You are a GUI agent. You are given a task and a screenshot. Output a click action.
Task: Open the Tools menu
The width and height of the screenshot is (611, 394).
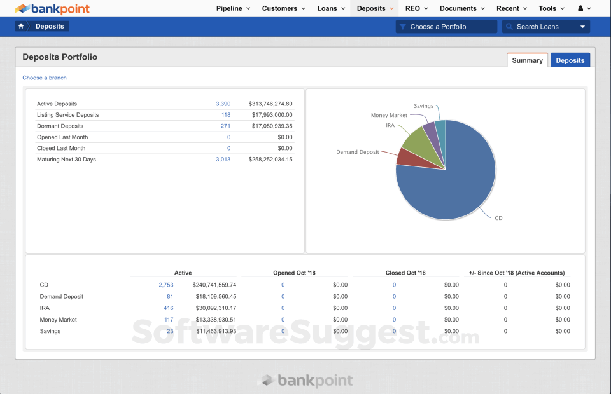pos(551,8)
